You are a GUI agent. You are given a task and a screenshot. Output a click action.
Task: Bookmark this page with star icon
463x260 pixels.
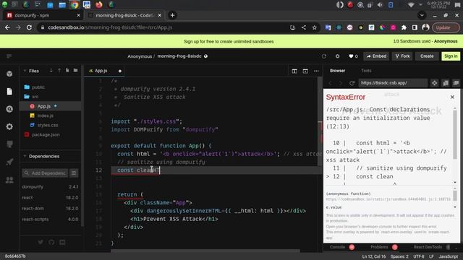(315, 27)
